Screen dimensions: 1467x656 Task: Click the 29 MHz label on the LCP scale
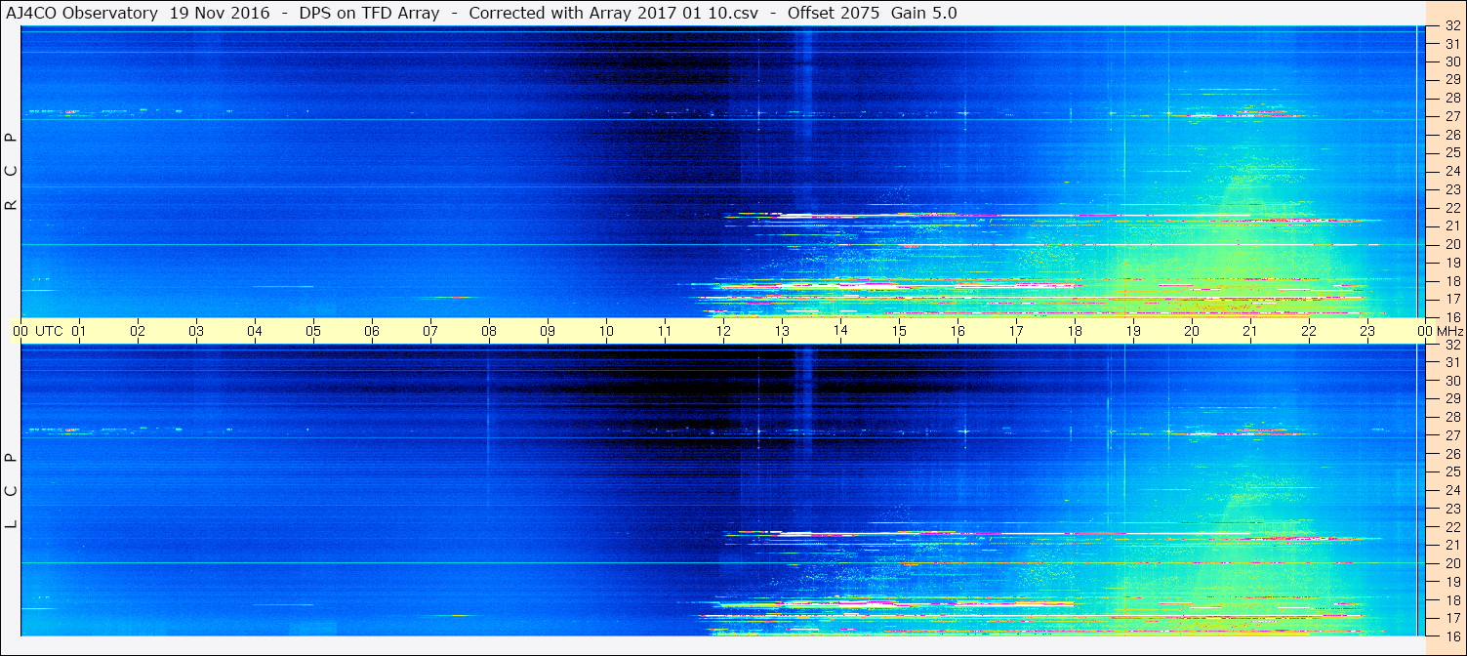pyautogui.click(x=1452, y=399)
